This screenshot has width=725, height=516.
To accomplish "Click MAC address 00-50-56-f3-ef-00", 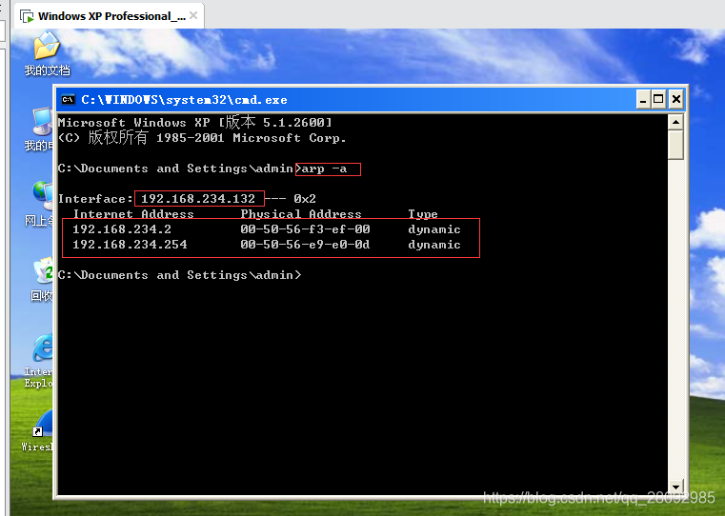I will (x=305, y=229).
